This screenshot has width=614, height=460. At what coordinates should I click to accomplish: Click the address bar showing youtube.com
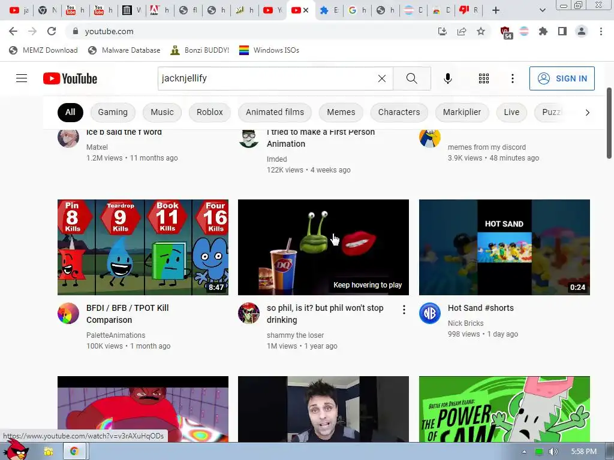tap(251, 31)
